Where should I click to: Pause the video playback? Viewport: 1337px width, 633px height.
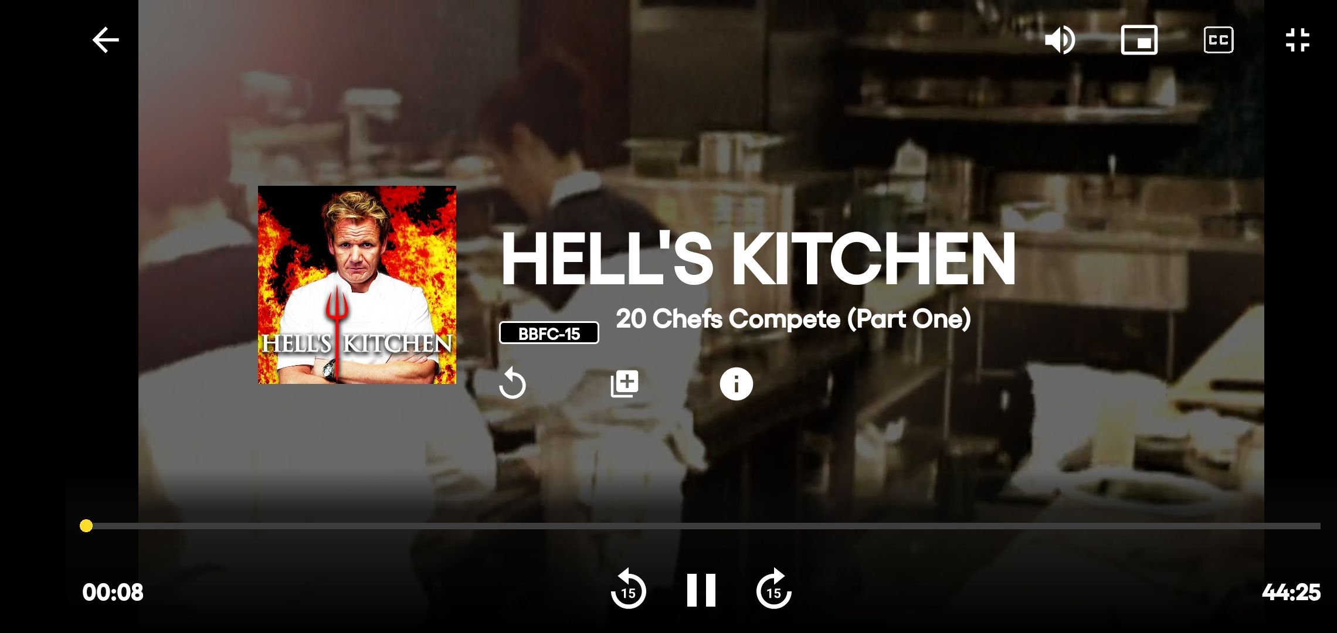click(701, 590)
